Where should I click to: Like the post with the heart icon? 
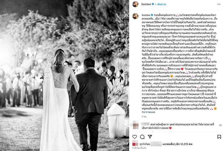click(135, 137)
